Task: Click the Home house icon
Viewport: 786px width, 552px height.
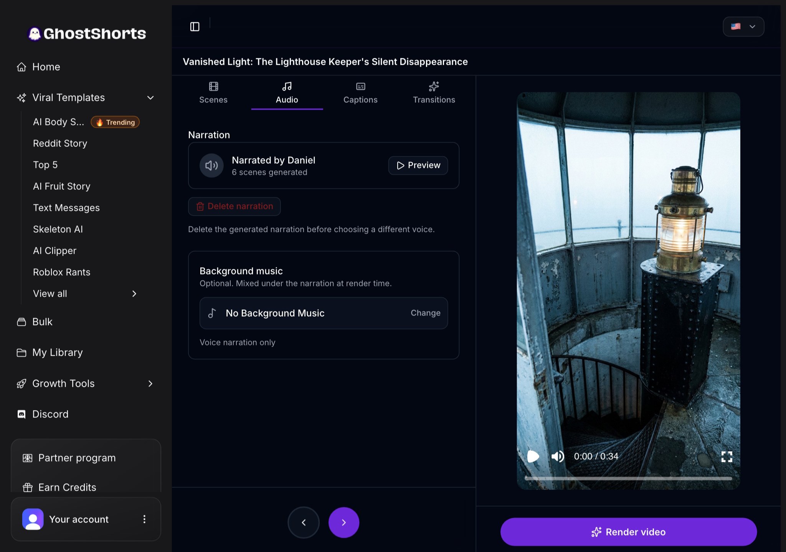Action: (21, 67)
